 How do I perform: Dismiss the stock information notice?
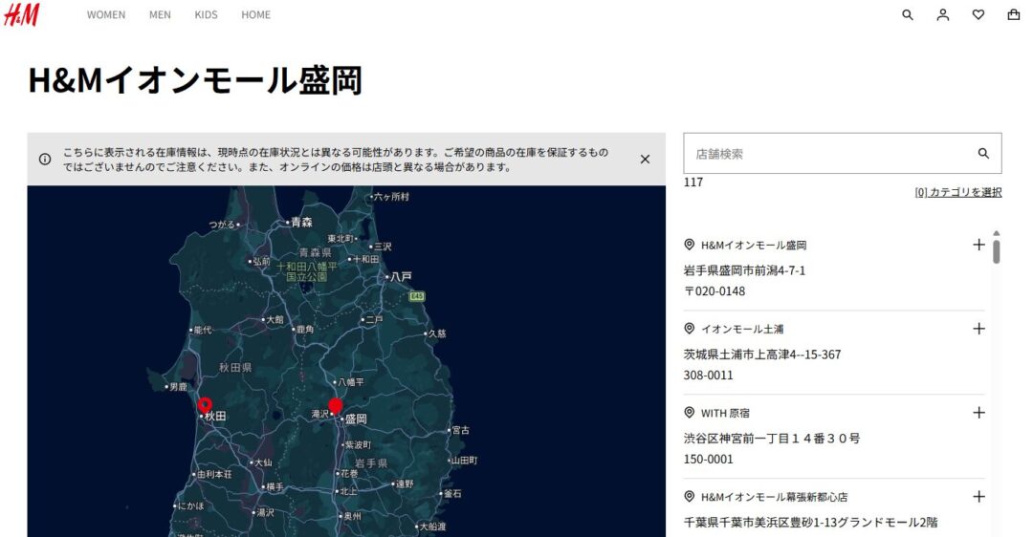[x=645, y=160]
